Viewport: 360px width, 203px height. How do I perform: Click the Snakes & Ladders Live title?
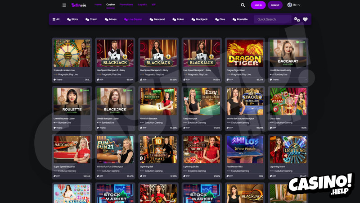pyautogui.click(x=64, y=70)
